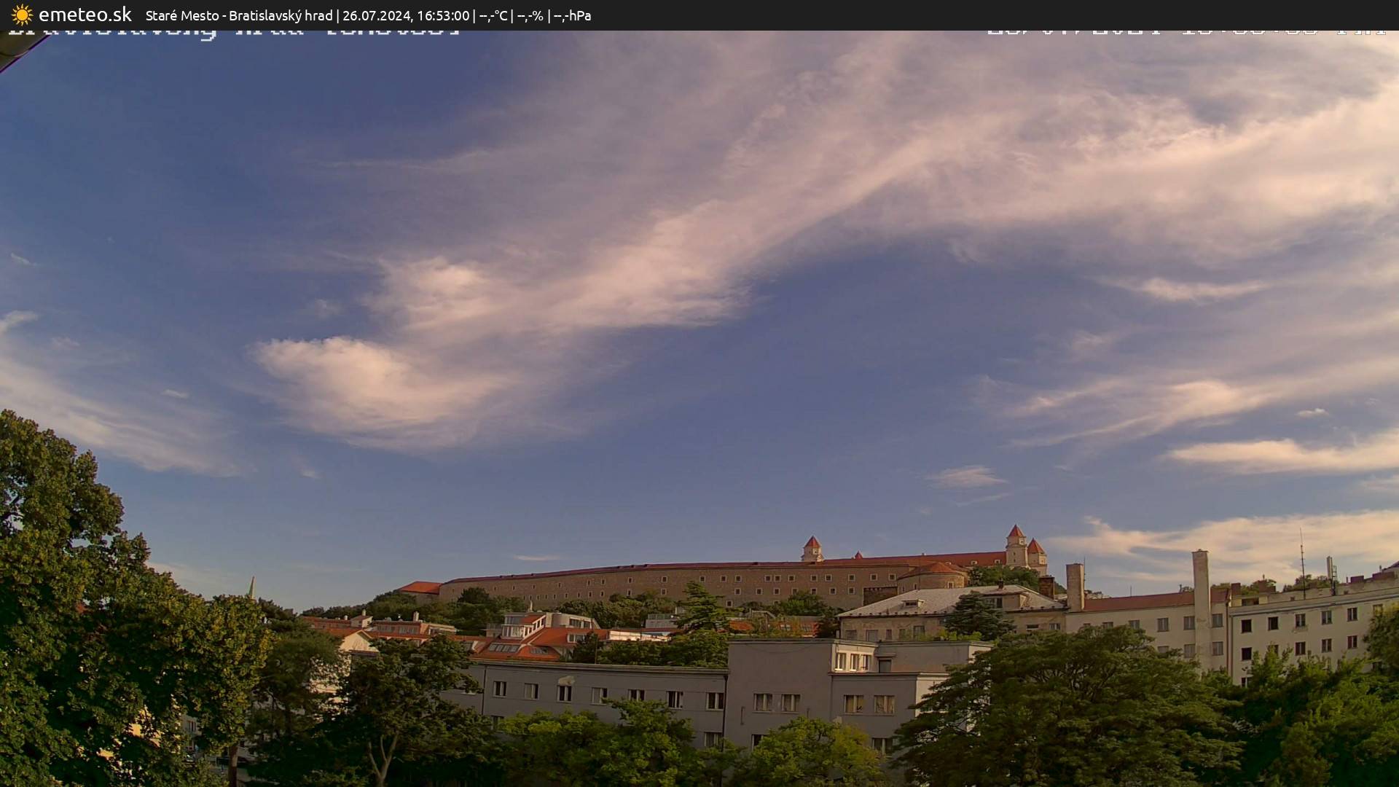
Task: Click the green church spire behind the trees
Action: [x=251, y=587]
